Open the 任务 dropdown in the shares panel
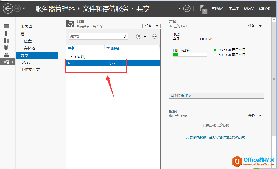This screenshot has width=277, height=169. coord(151,26)
